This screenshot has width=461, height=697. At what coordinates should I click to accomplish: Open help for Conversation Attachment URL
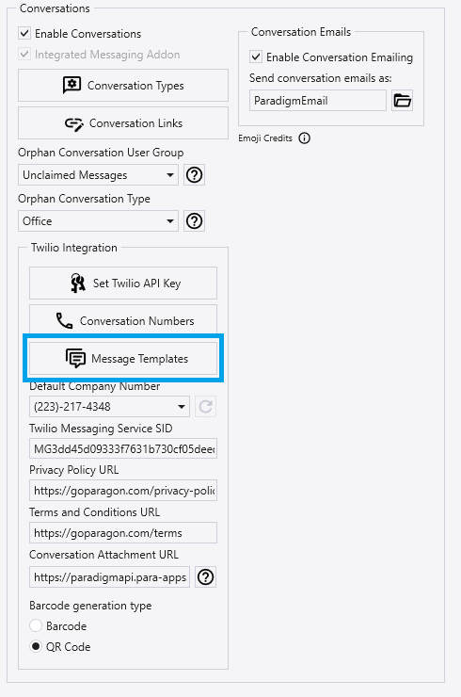(205, 577)
